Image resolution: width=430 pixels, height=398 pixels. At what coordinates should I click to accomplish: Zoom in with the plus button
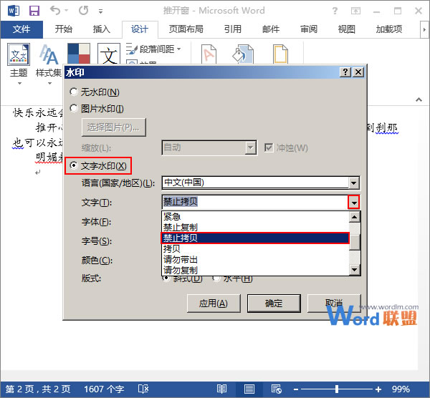point(378,389)
